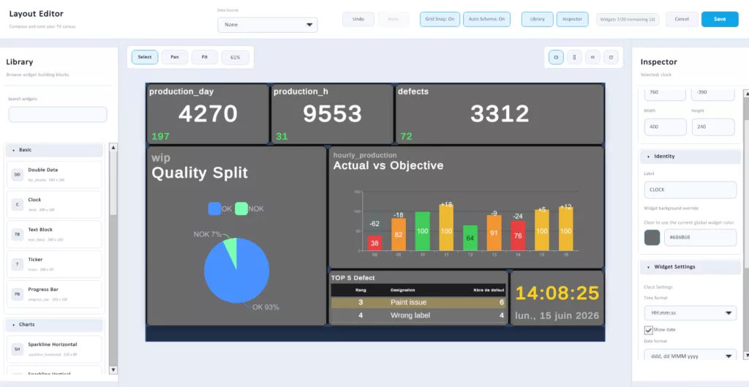Image resolution: width=749 pixels, height=387 pixels.
Task: Open the Time format dropdown
Action: pos(690,313)
